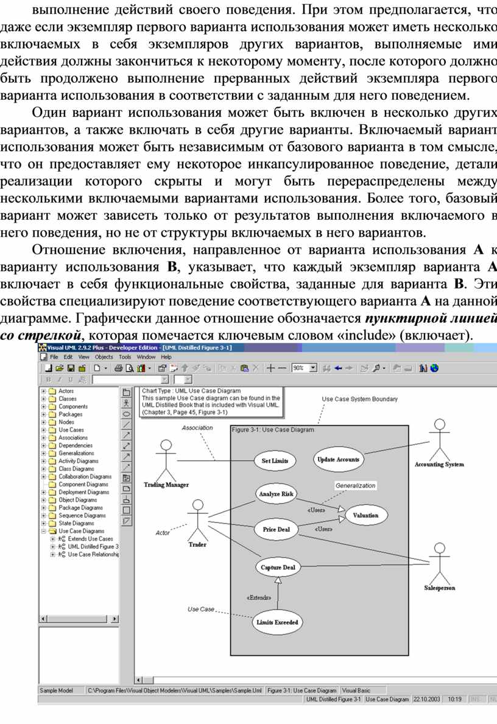
Task: Collapse the Use Case Diagrams node
Action: 43,531
